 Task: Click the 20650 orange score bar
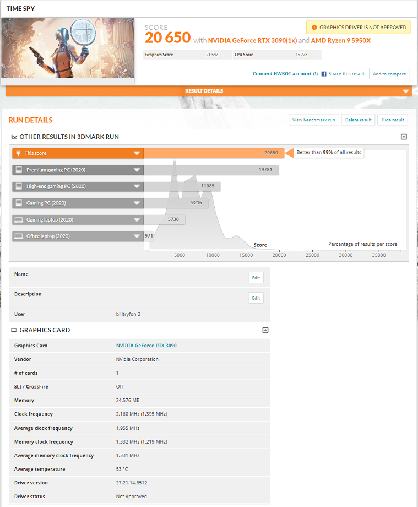pos(214,153)
